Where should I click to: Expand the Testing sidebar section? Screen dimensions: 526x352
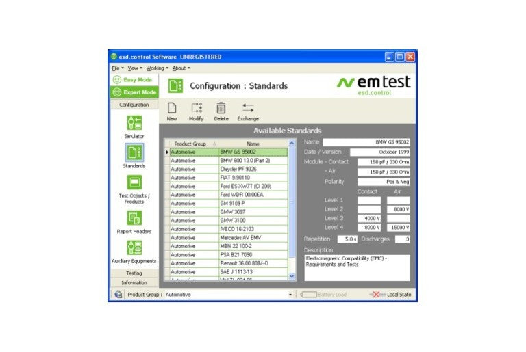pos(134,273)
